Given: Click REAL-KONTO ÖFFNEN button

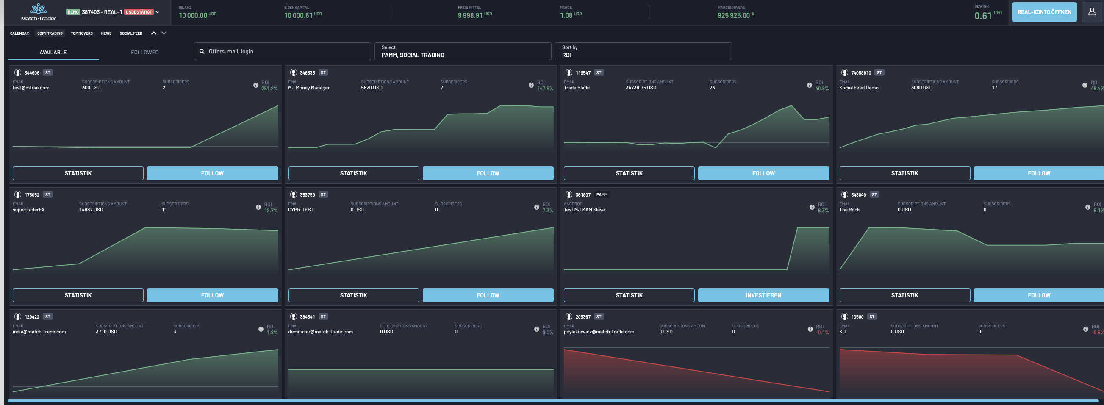Looking at the screenshot, I should pyautogui.click(x=1044, y=12).
